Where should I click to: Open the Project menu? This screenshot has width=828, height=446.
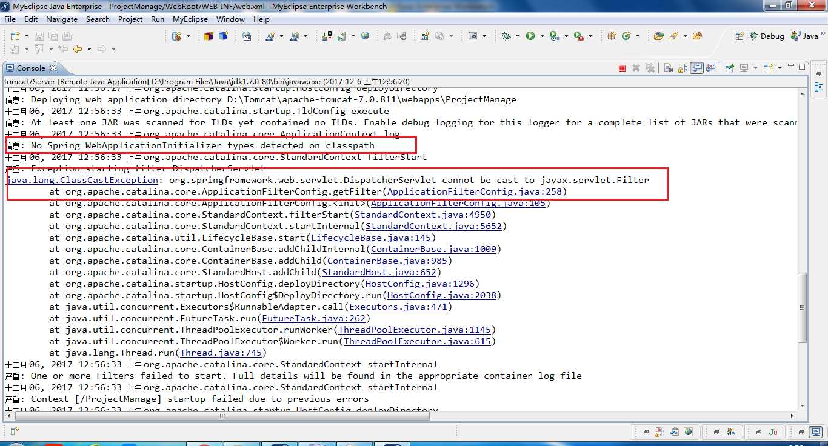point(130,19)
